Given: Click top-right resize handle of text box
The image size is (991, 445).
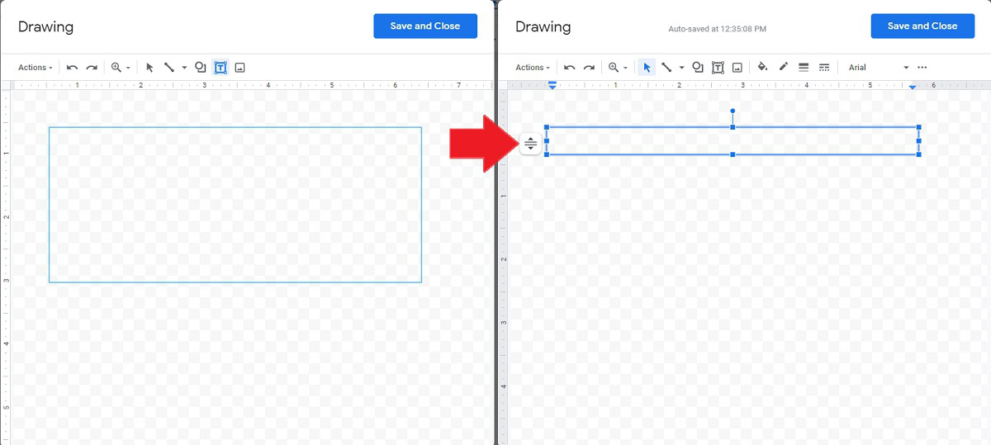Looking at the screenshot, I should point(918,127).
